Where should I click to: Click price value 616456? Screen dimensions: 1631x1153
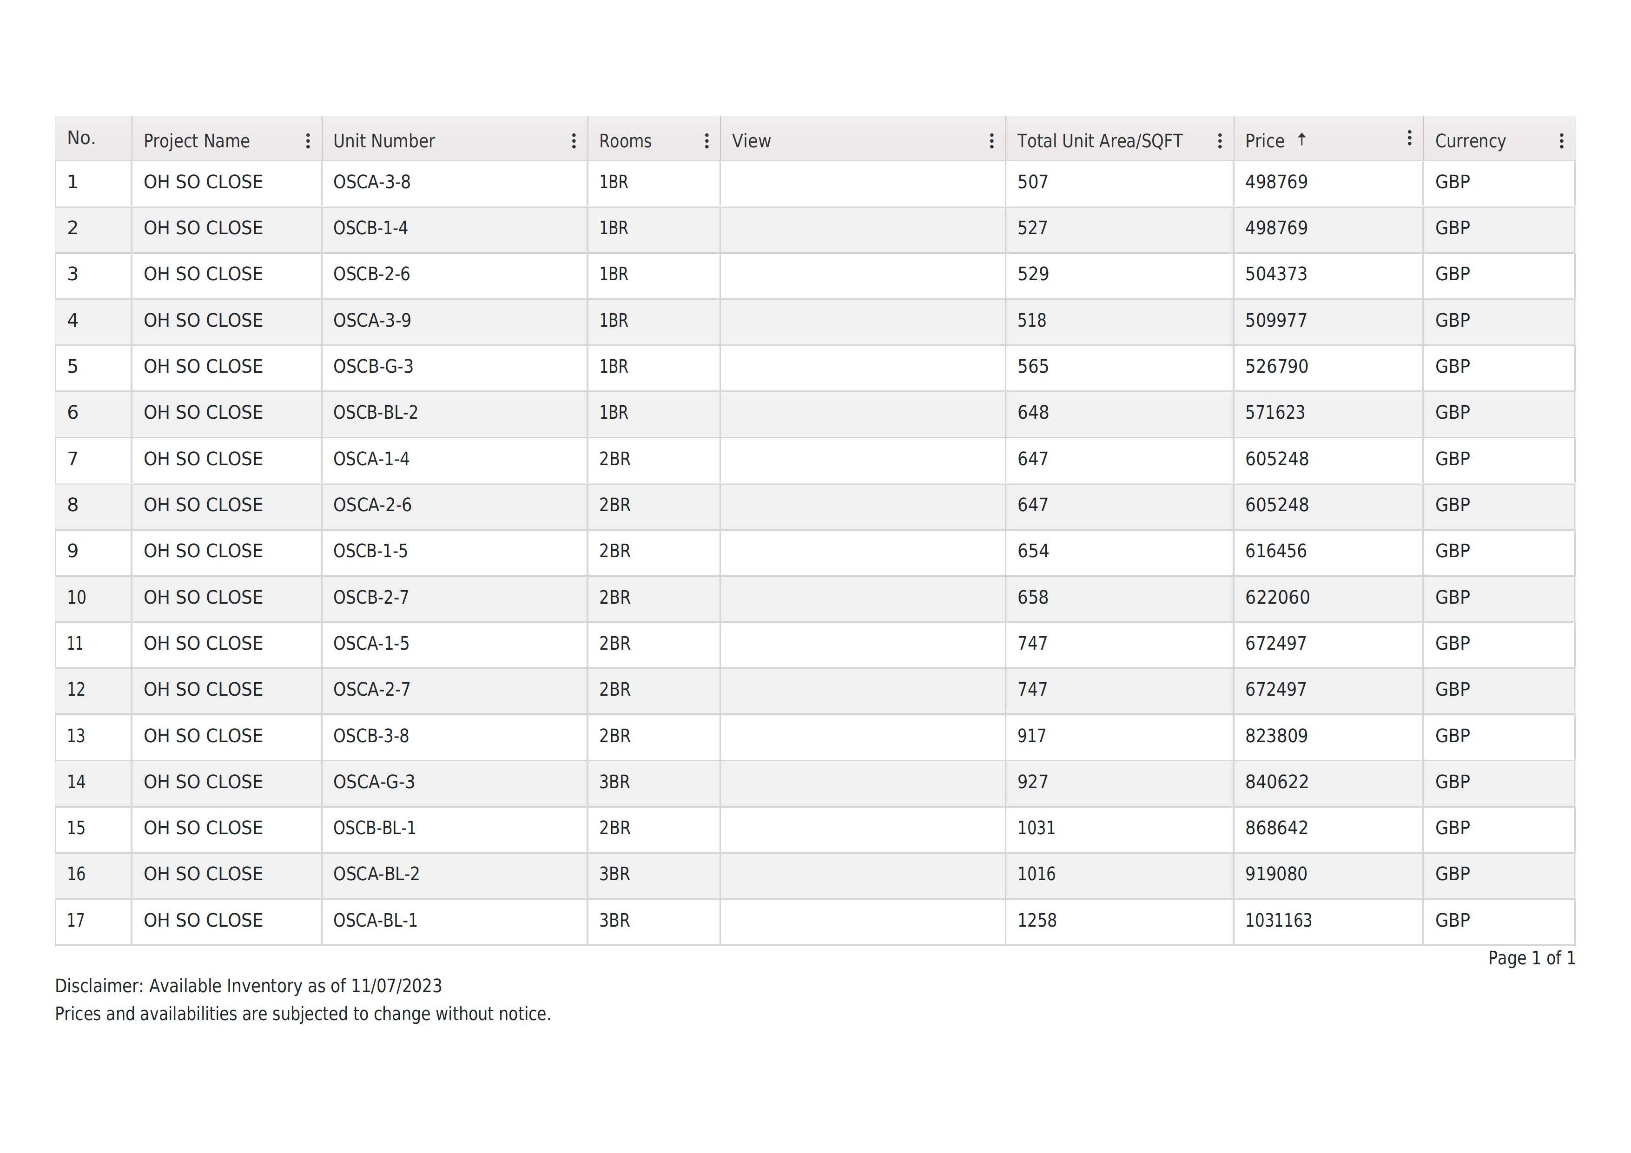tap(1276, 551)
